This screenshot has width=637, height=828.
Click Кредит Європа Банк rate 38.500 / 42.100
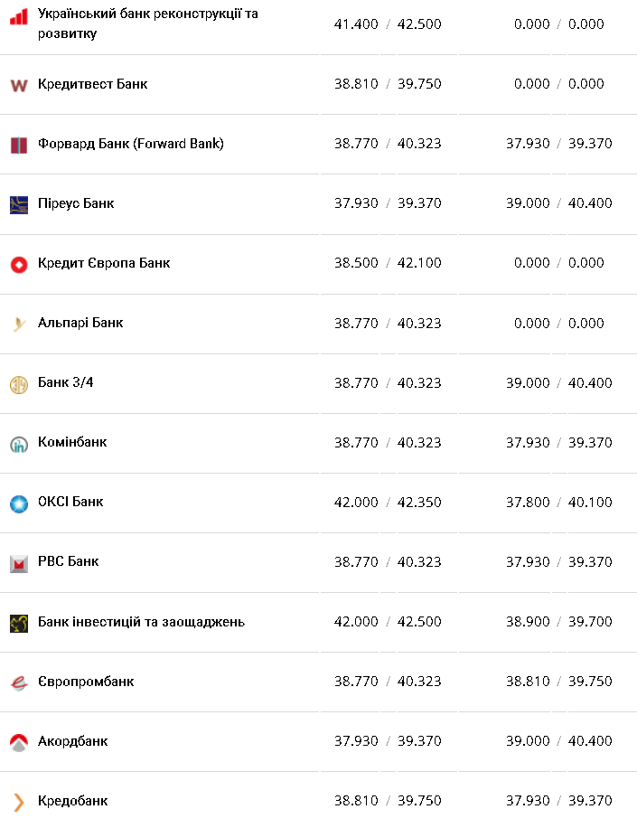[x=388, y=263]
